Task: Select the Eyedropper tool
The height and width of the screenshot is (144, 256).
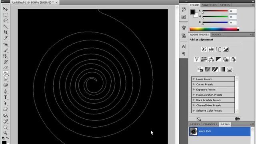Action: click(x=5, y=38)
